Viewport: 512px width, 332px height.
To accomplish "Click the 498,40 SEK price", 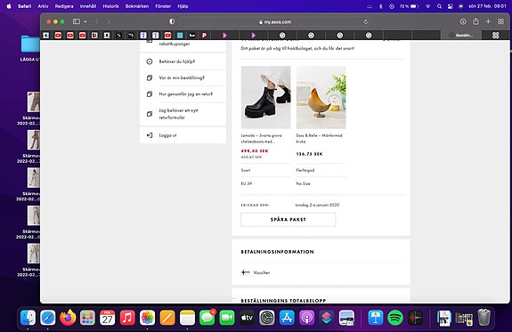I will pyautogui.click(x=255, y=150).
